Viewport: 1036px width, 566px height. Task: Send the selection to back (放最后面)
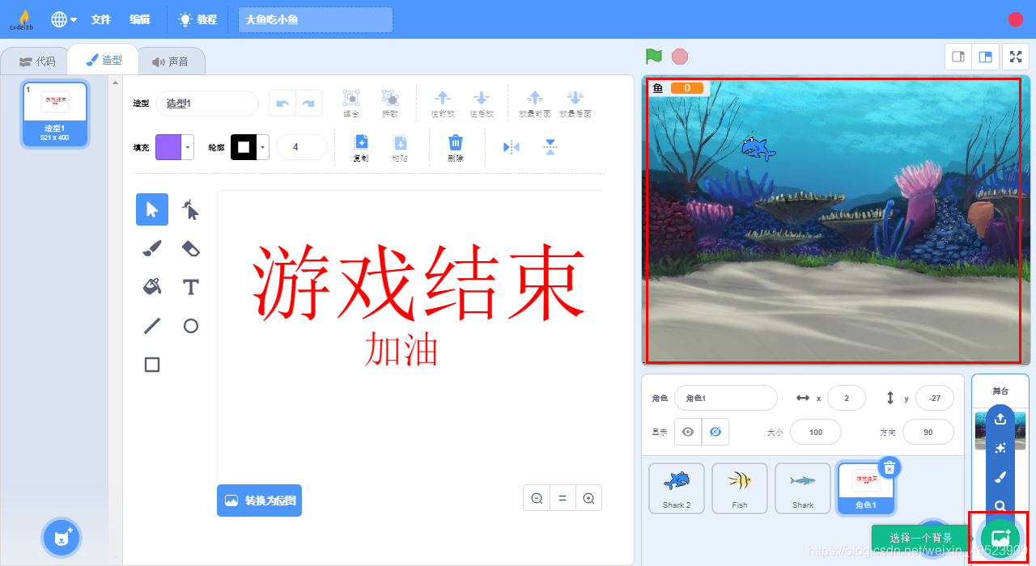tap(575, 103)
